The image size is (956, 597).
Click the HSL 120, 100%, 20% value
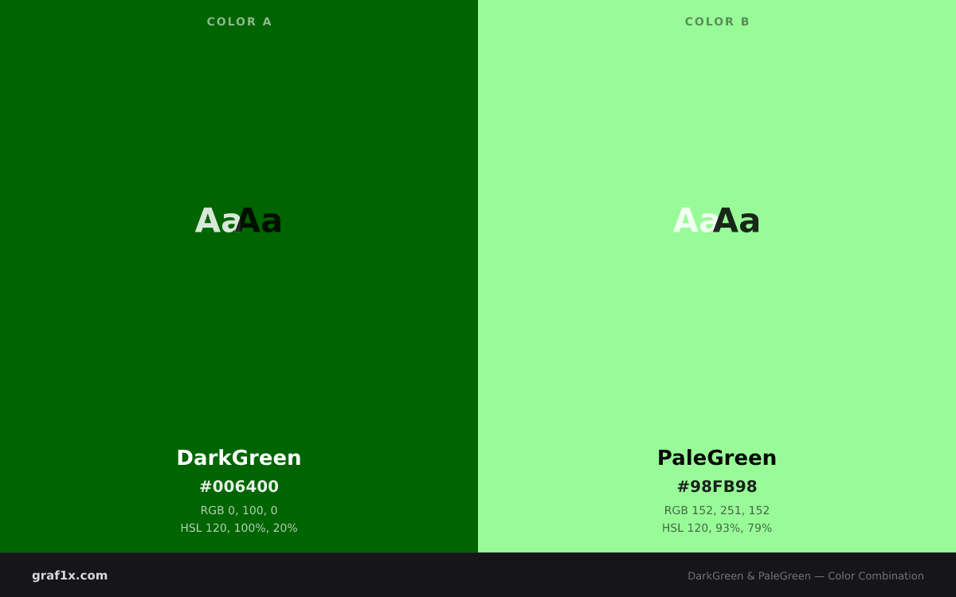point(239,528)
